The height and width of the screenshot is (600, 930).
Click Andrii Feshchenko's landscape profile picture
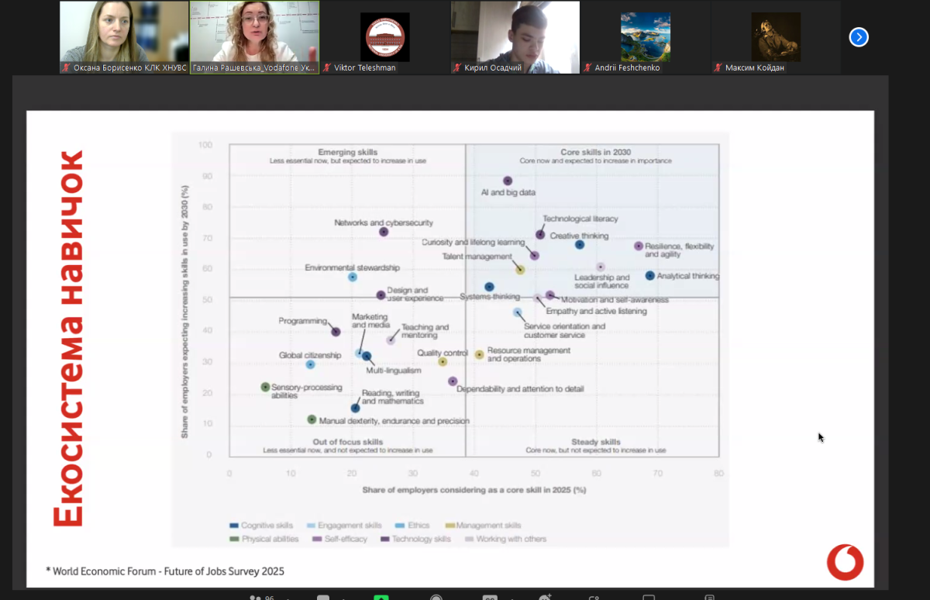645,36
